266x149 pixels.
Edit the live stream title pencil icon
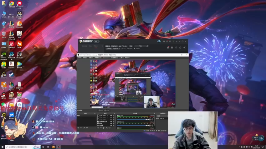click(x=147, y=46)
